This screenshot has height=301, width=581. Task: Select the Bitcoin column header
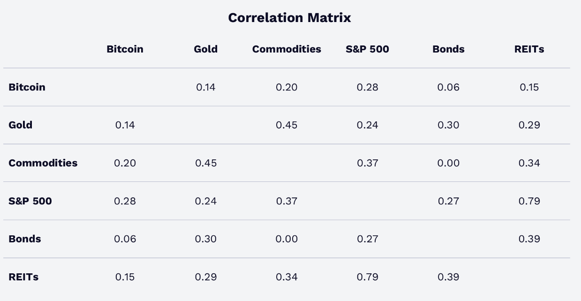[x=125, y=49]
